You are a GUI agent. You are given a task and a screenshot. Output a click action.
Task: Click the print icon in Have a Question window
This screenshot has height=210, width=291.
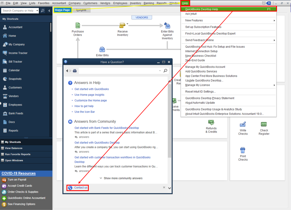[75, 71]
